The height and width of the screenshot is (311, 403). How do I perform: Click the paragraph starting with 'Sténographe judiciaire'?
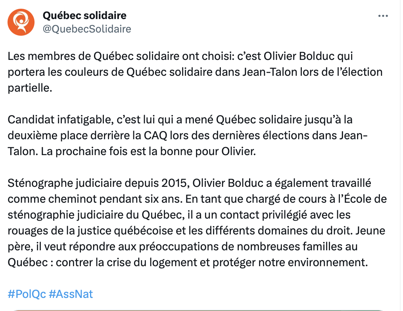coord(197,223)
